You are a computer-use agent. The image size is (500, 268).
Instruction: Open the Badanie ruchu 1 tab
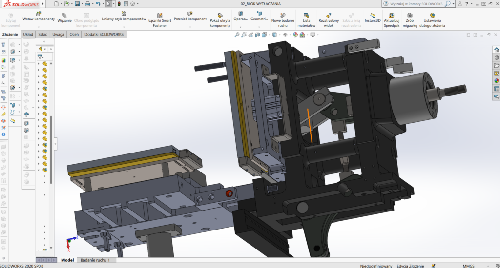(x=95, y=260)
